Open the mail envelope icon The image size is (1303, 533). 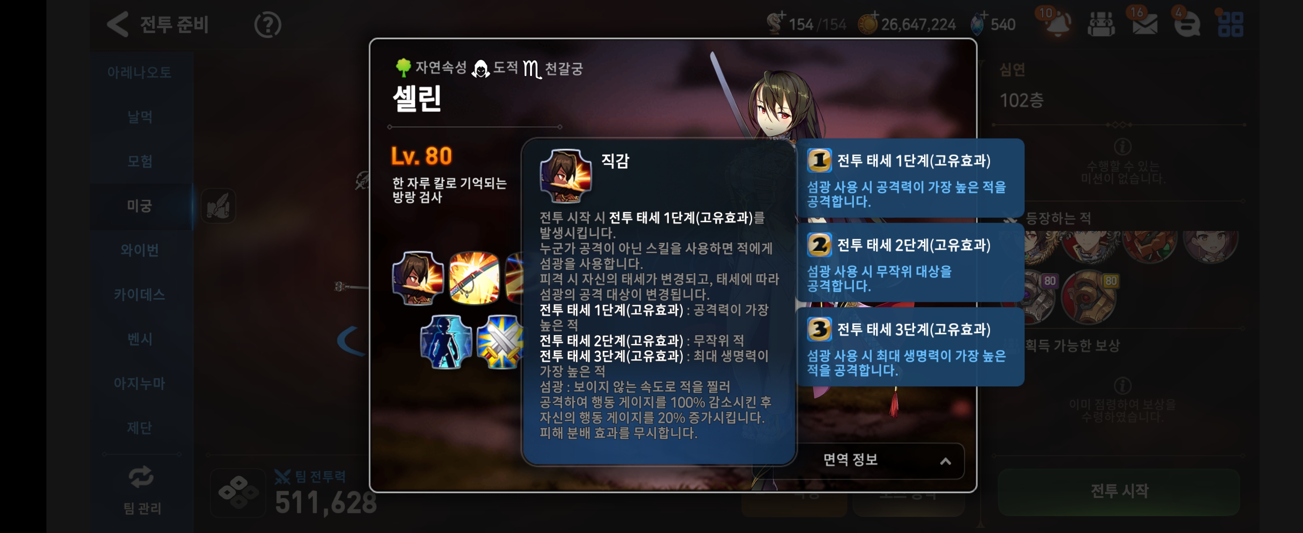pos(1145,24)
